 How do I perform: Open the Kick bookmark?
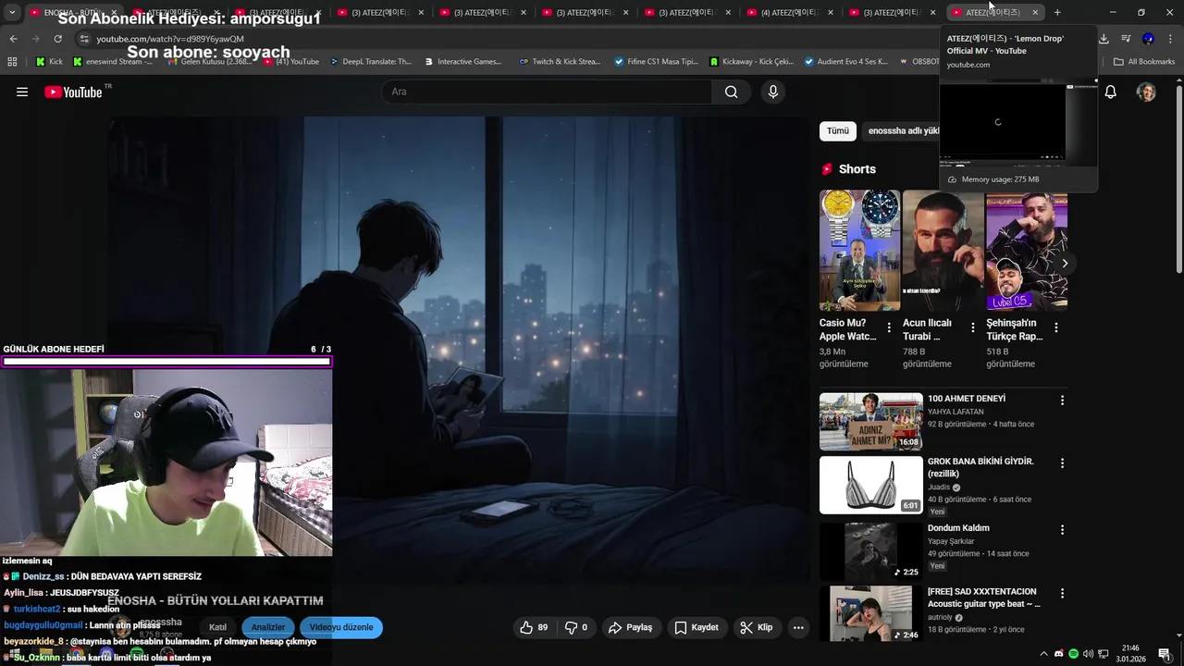tap(49, 62)
